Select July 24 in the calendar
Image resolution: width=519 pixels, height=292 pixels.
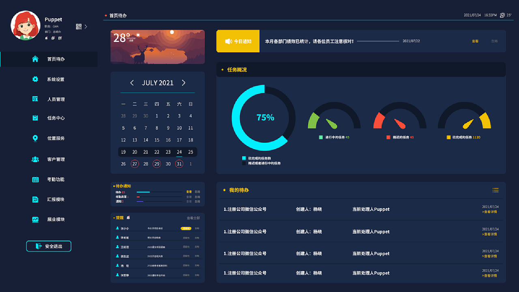click(x=179, y=152)
